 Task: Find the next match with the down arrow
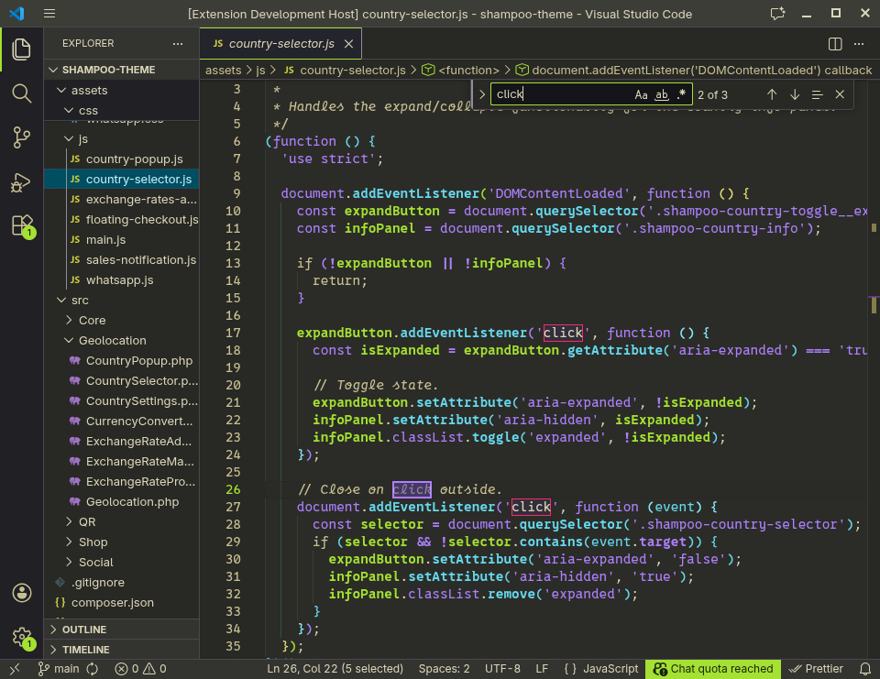(x=794, y=93)
